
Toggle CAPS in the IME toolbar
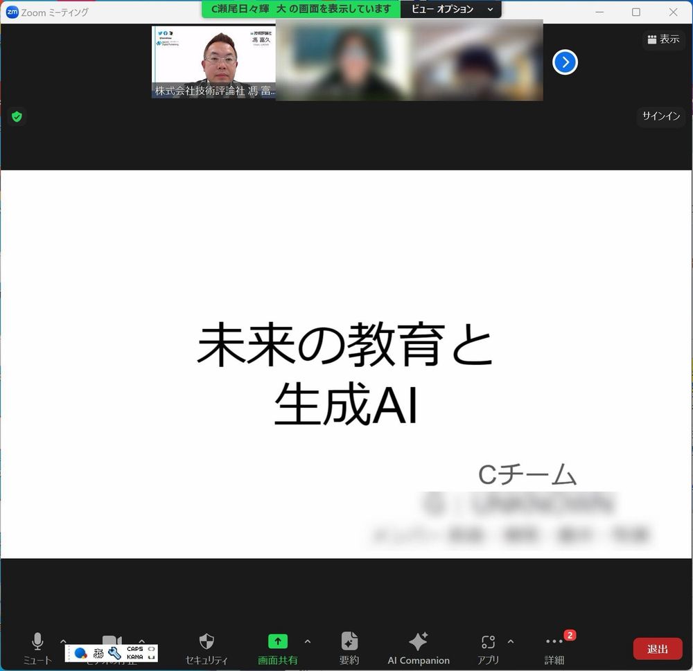[135, 647]
